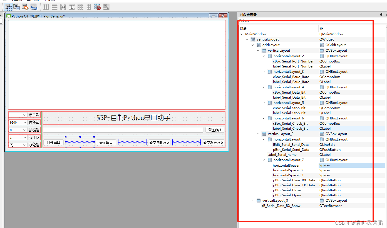Image resolution: width=387 pixels, height=228 pixels.
Task: Lay out vertically in splitter
Action: coord(72,7)
